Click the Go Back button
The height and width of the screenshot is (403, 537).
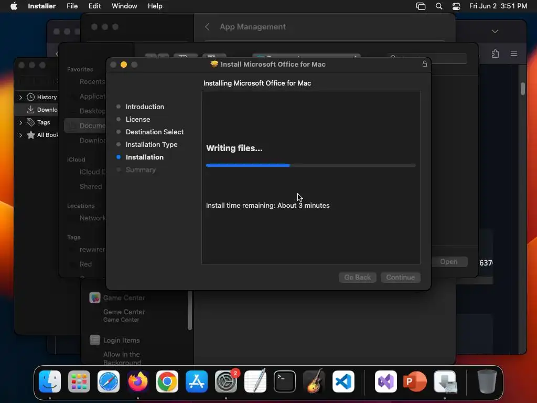(357, 277)
